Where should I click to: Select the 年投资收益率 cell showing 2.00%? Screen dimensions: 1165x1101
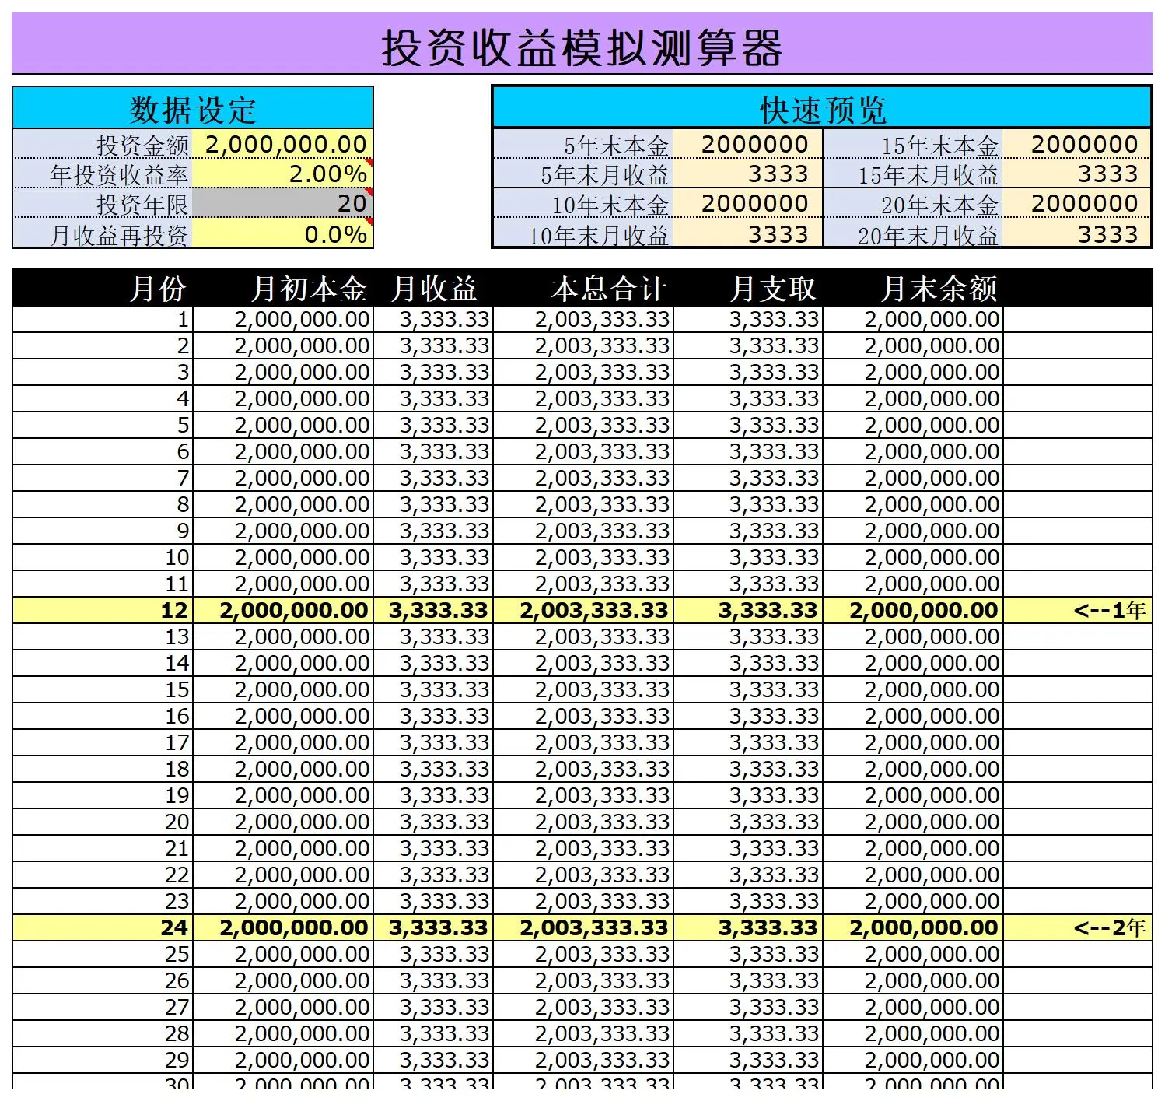pos(284,174)
